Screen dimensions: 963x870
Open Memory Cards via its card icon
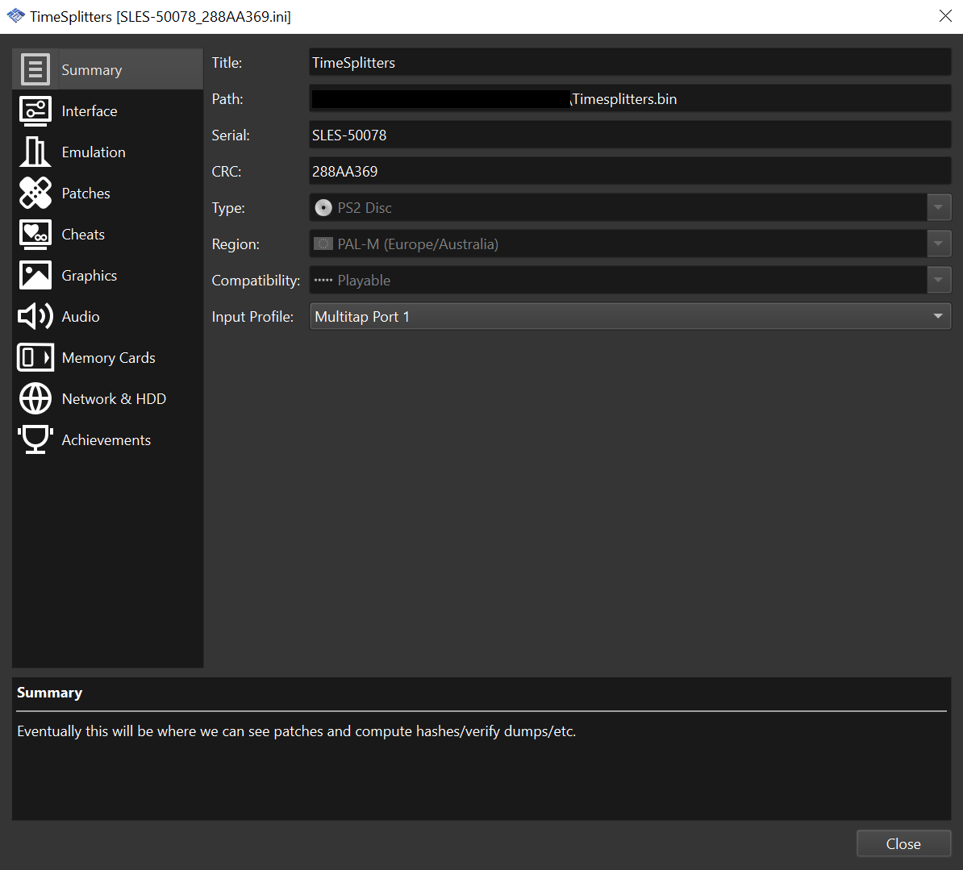[35, 356]
